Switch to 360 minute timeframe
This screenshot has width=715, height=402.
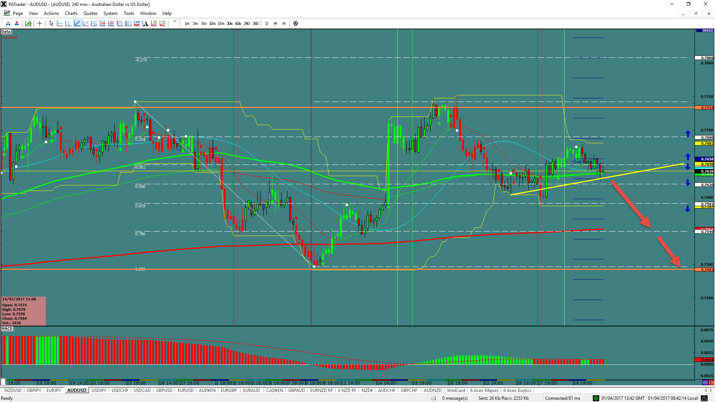255,23
